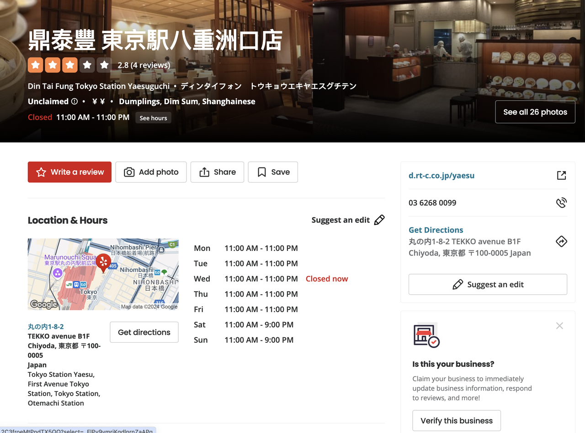
Task: Open the Dim Sum category link
Action: [x=181, y=101]
